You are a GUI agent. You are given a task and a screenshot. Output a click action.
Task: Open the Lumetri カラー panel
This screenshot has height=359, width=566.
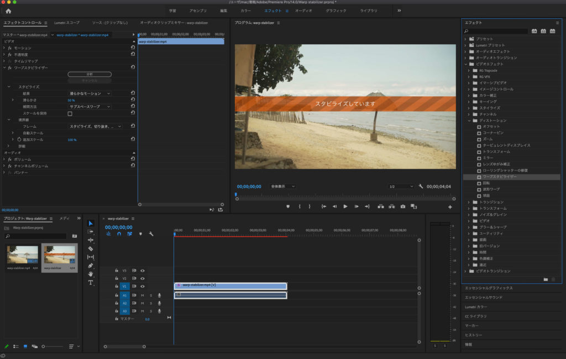pos(476,306)
